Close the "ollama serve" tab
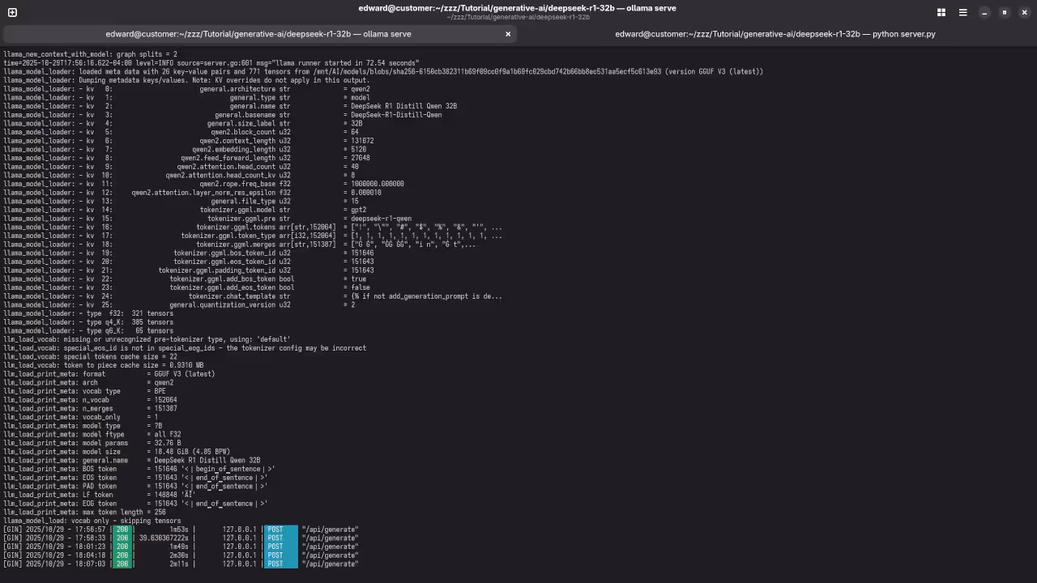The height and width of the screenshot is (583, 1037). (508, 34)
